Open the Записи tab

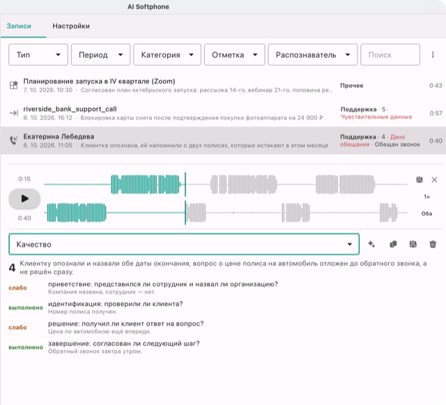pyautogui.click(x=19, y=26)
